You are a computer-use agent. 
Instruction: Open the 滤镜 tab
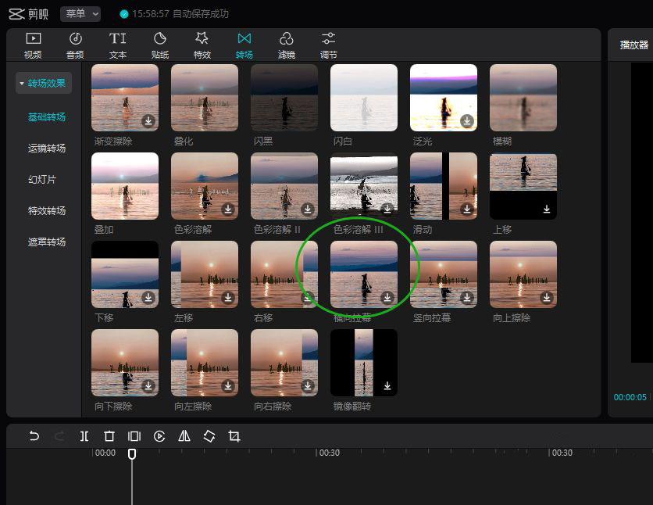click(287, 45)
